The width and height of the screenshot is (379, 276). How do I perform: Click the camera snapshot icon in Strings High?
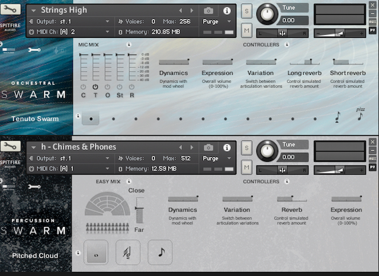(x=208, y=11)
